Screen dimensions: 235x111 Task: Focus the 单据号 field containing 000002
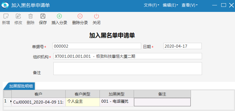pyautogui.click(x=97, y=46)
